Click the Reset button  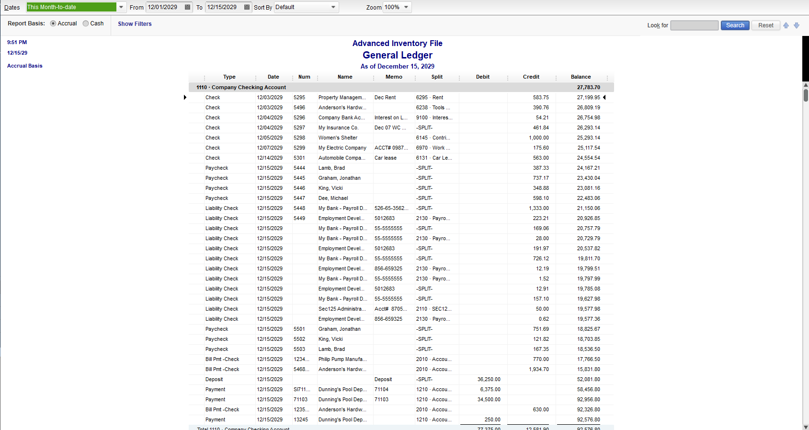point(765,25)
